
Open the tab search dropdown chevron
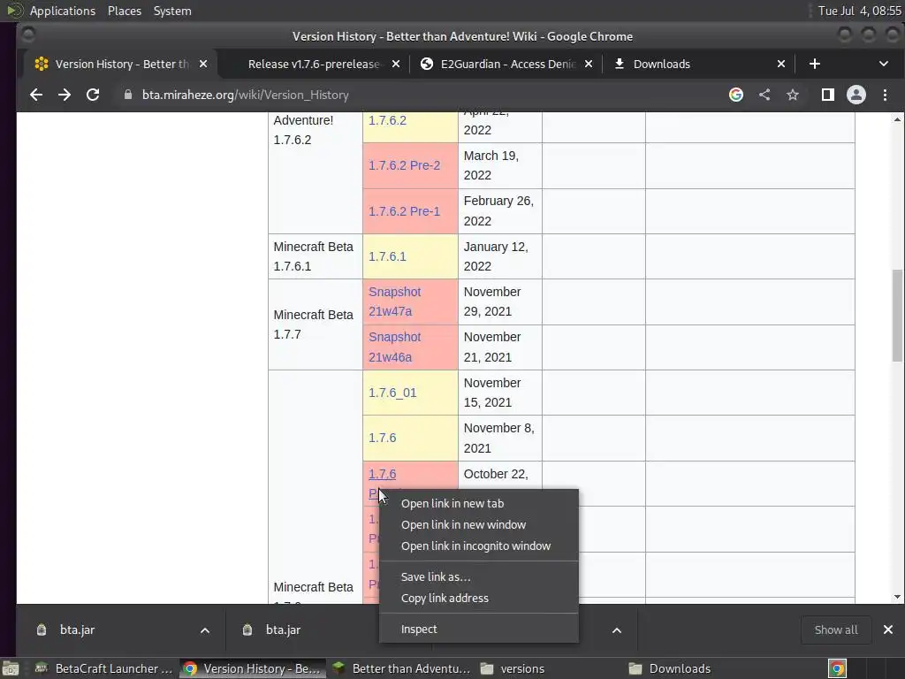pos(884,64)
